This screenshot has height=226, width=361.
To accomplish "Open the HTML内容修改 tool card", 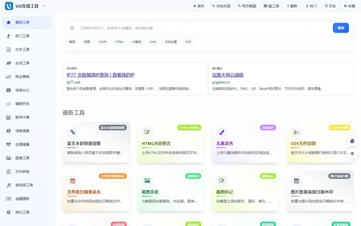I will click(171, 142).
